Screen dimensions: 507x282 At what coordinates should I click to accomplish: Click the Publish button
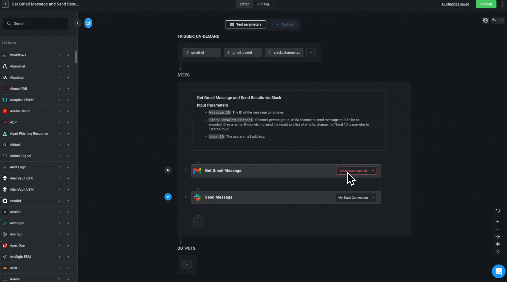point(486,4)
